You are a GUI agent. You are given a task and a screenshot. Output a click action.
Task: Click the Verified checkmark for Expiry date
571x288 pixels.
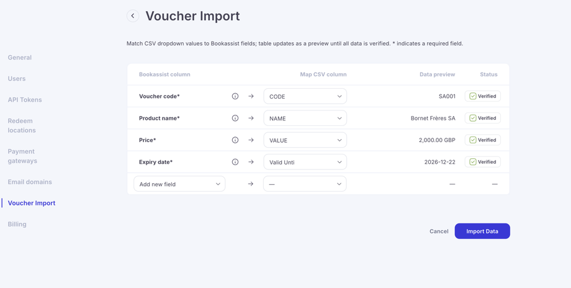point(473,162)
